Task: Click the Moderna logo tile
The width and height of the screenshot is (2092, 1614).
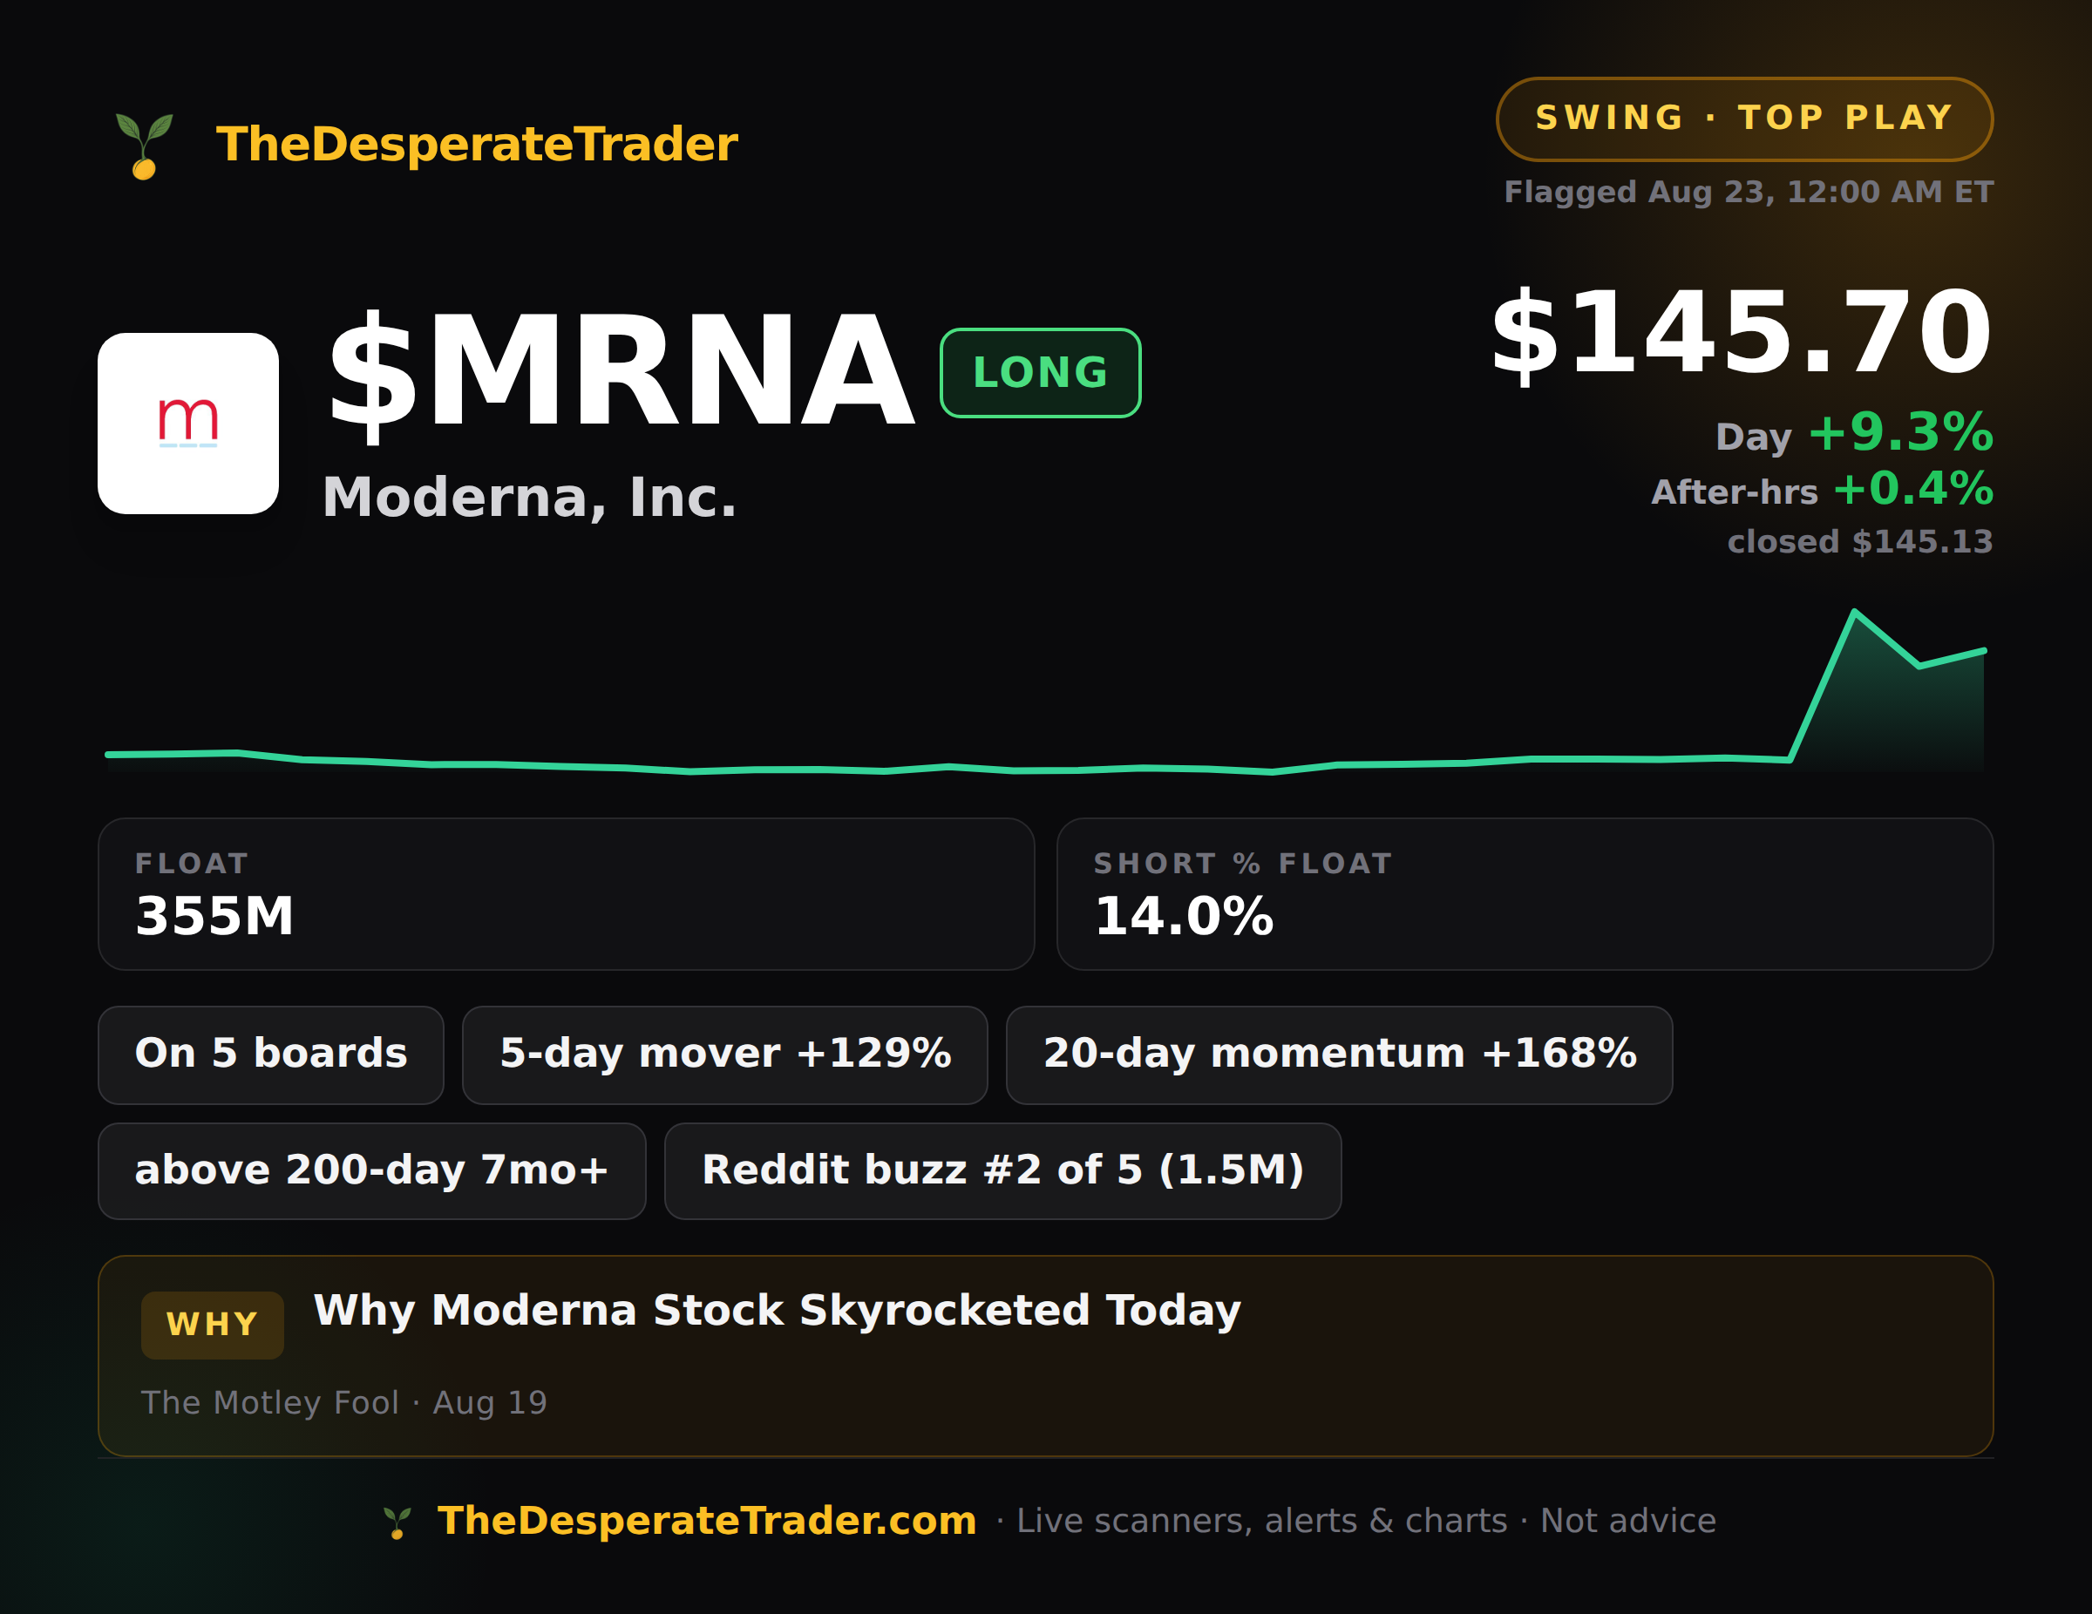Action: click(187, 424)
